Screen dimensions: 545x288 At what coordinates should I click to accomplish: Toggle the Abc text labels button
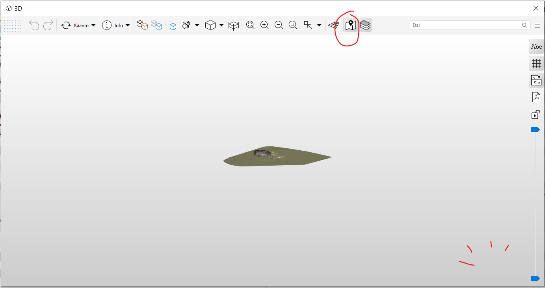point(536,47)
